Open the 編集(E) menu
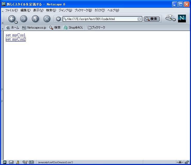Viewport: 191px width, 165px height. coord(26,10)
